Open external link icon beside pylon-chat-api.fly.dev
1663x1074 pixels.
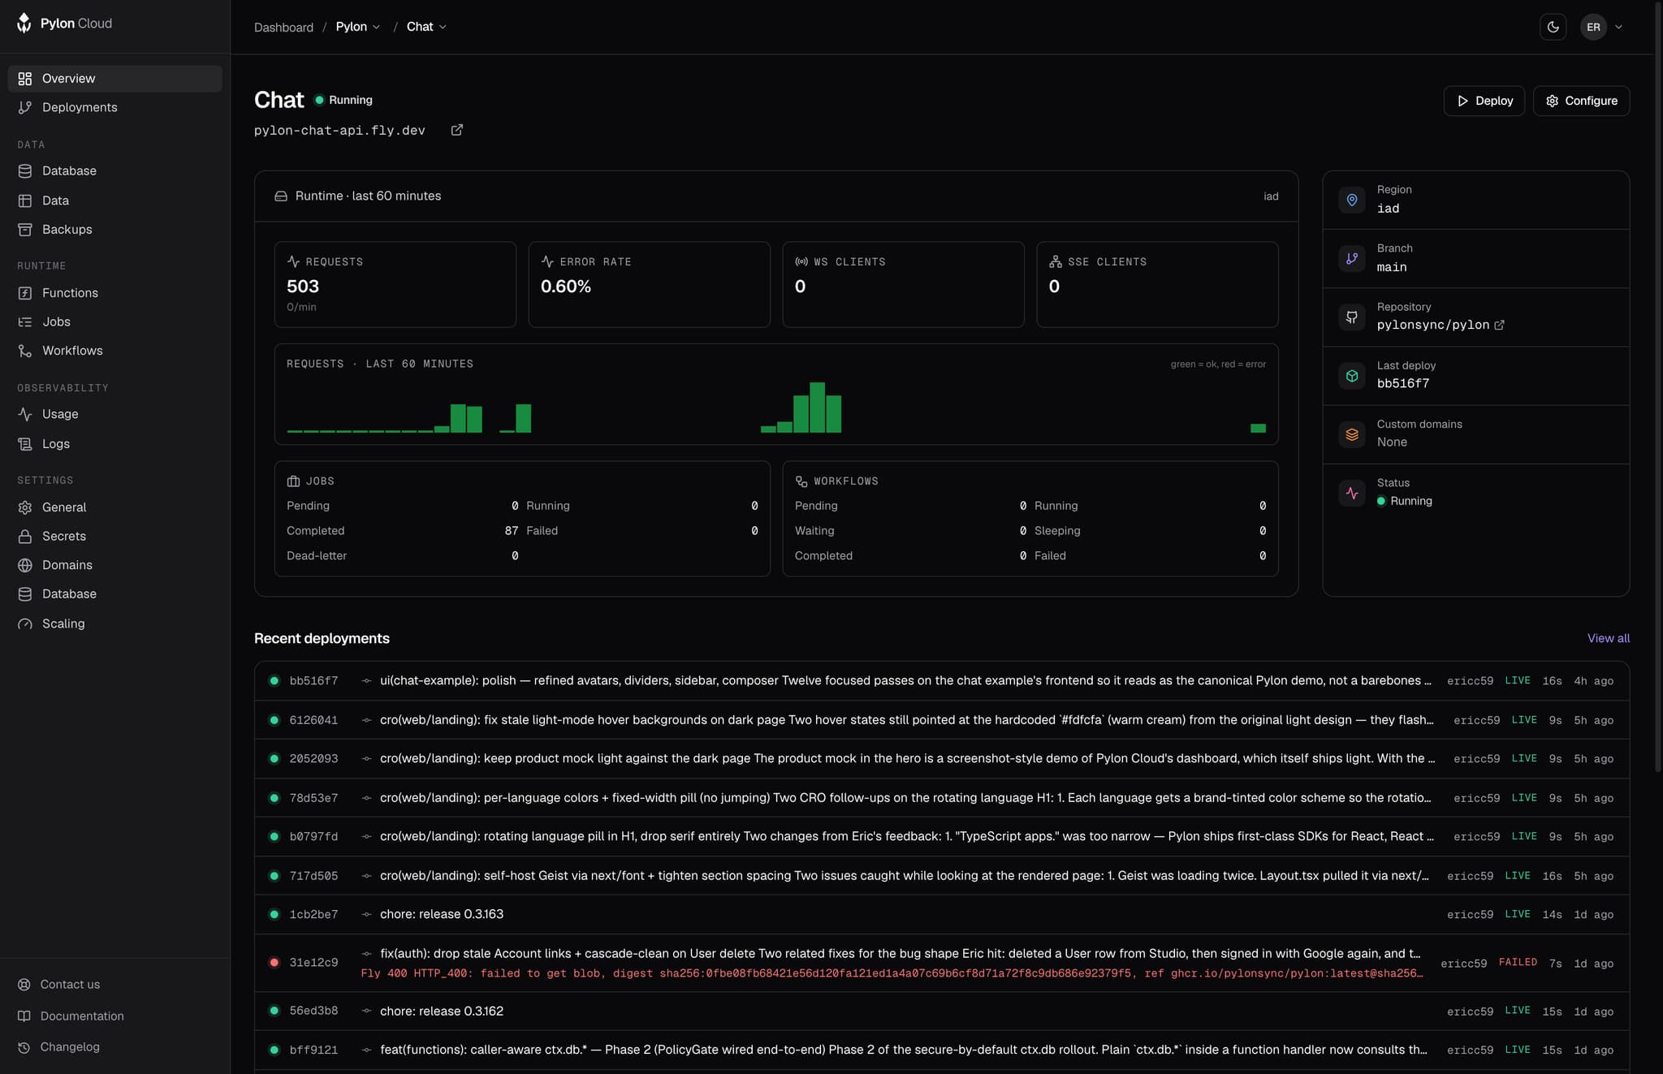pyautogui.click(x=457, y=130)
